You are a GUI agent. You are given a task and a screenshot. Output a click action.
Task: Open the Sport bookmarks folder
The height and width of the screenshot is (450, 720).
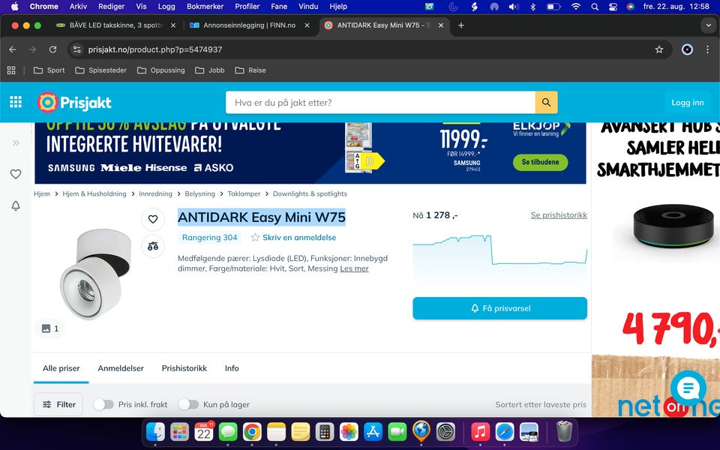click(x=49, y=70)
